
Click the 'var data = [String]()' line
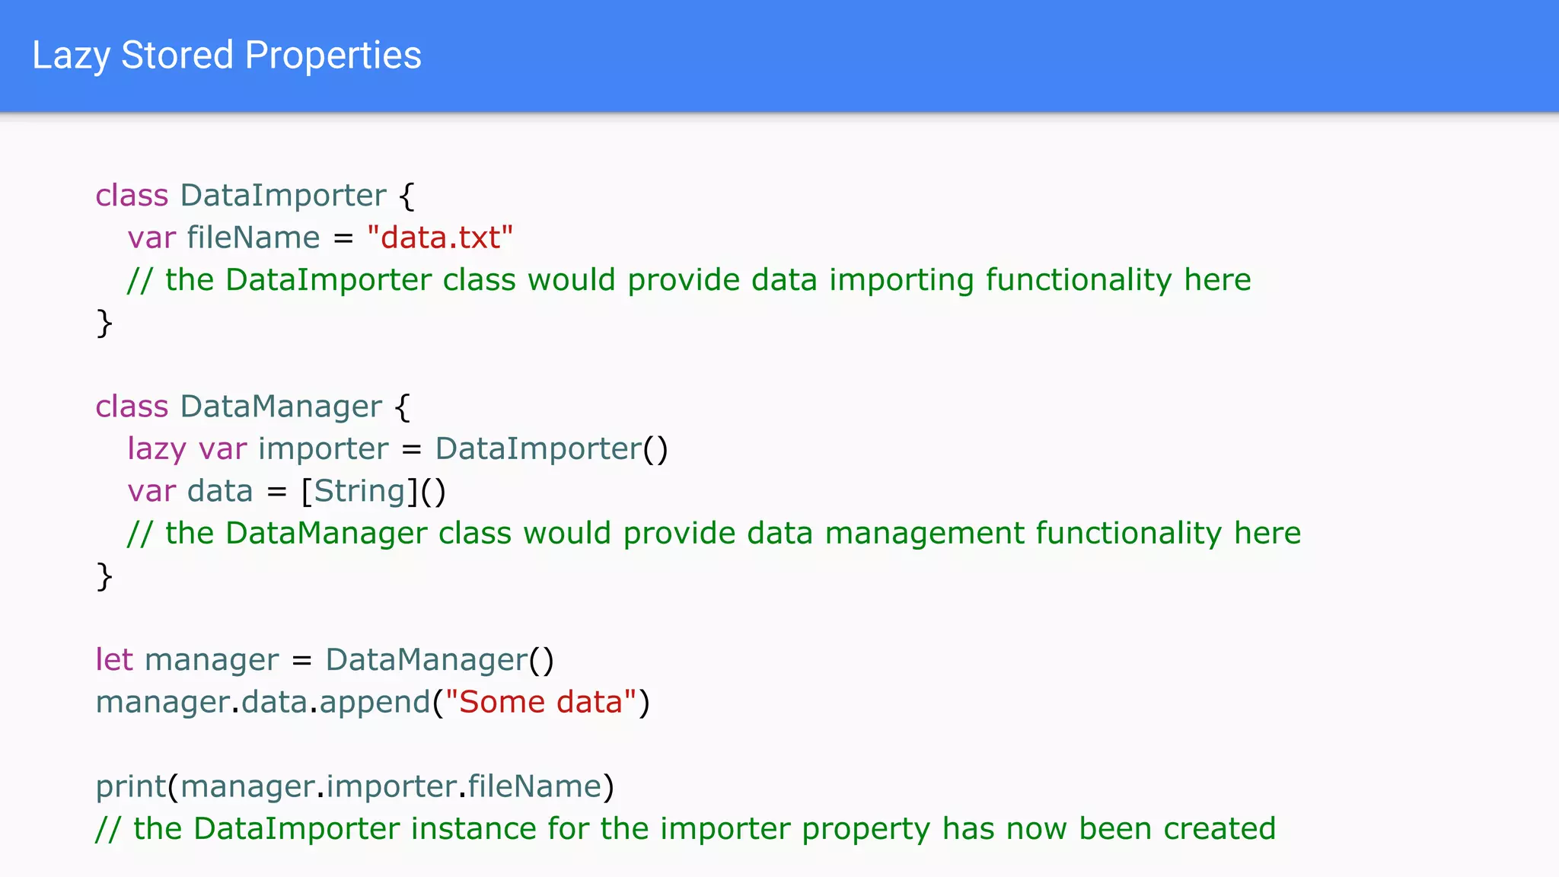(x=286, y=491)
